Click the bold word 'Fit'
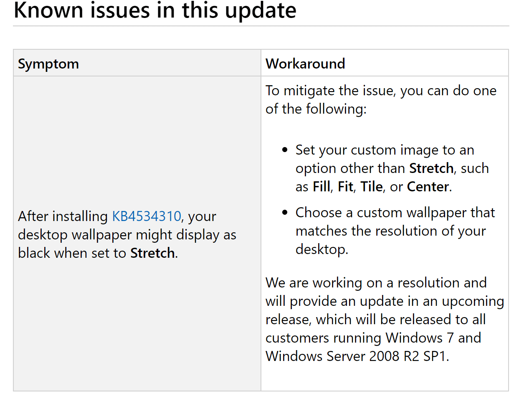The width and height of the screenshot is (524, 404). pyautogui.click(x=345, y=187)
